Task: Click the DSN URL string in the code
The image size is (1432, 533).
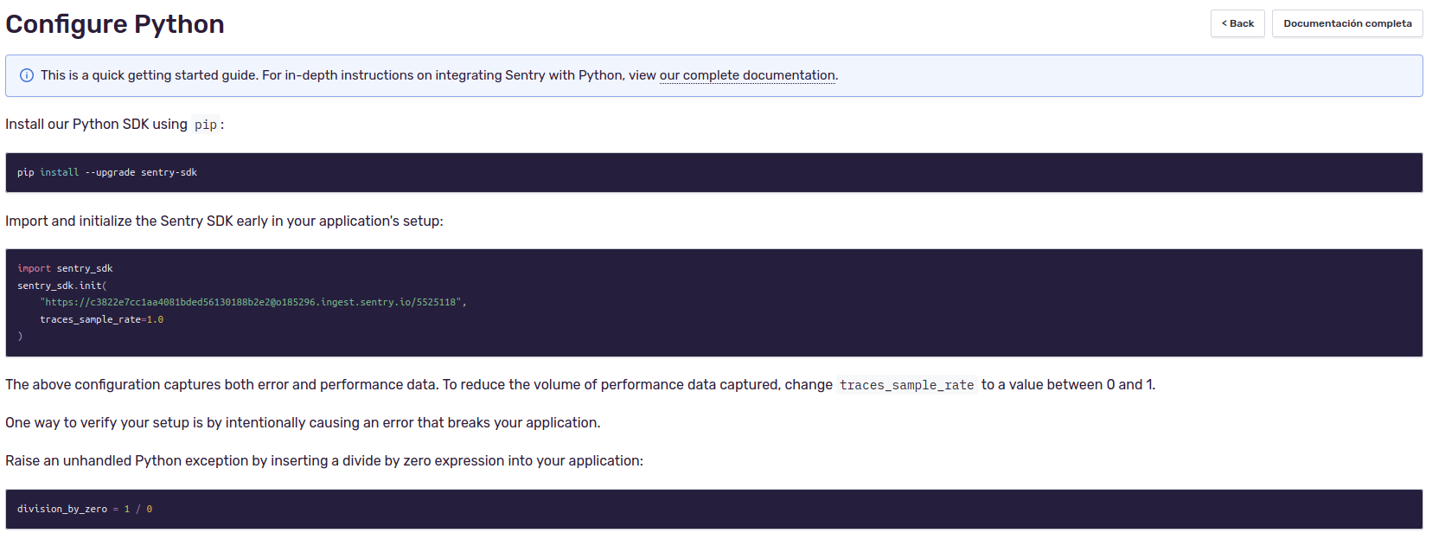Action: (x=252, y=302)
